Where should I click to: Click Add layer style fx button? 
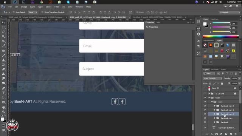click(212, 134)
